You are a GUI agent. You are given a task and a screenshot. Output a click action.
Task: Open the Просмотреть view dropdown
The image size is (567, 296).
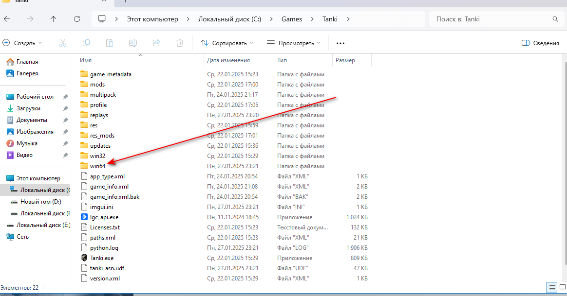pyautogui.click(x=294, y=43)
